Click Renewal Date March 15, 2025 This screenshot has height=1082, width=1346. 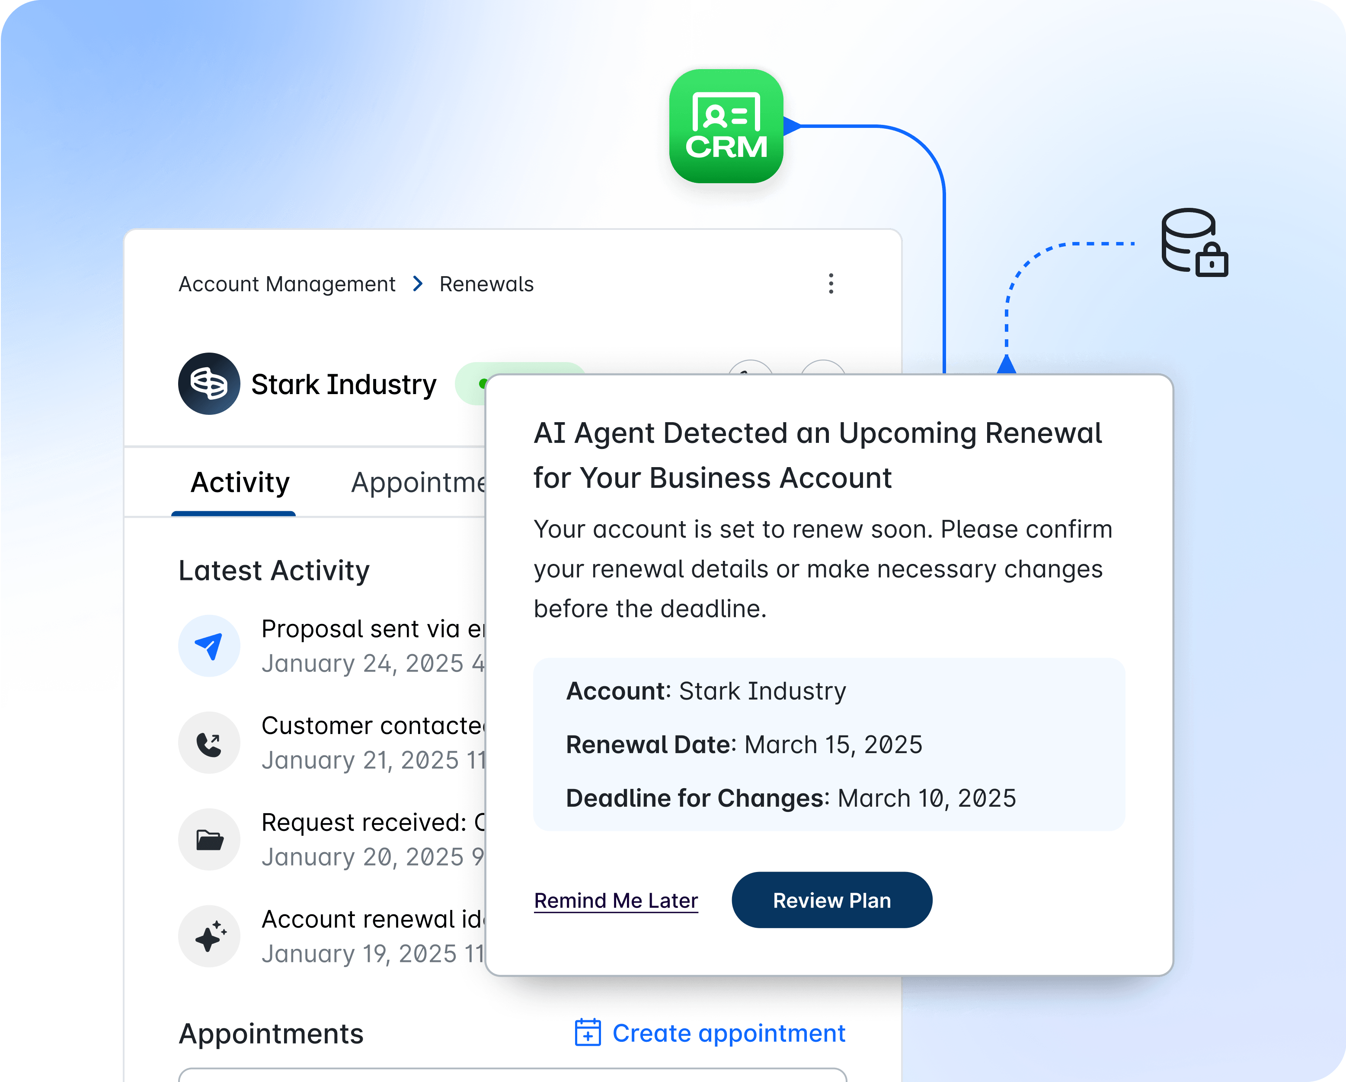click(744, 745)
